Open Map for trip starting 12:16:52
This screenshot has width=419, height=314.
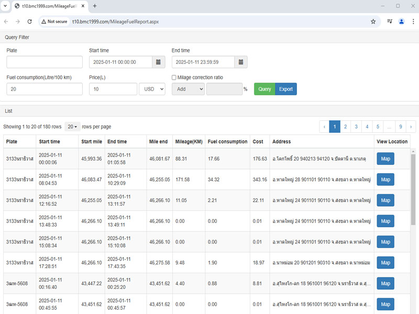click(385, 200)
